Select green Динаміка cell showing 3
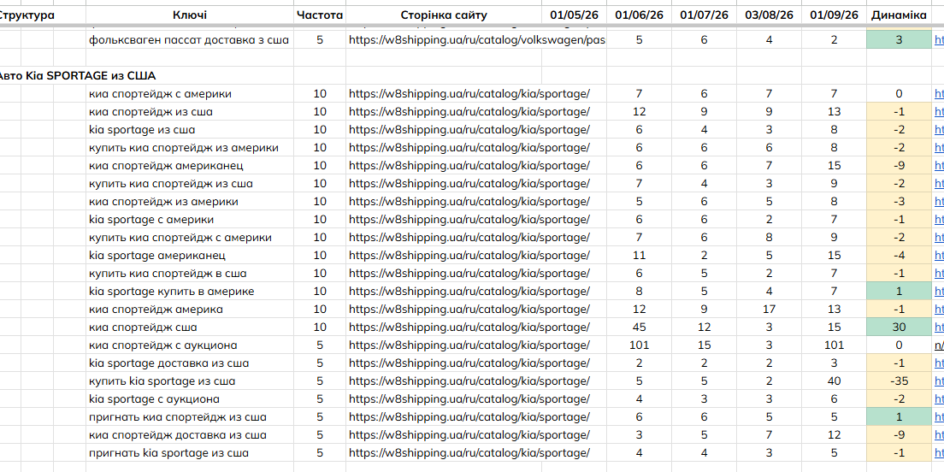 [x=899, y=40]
